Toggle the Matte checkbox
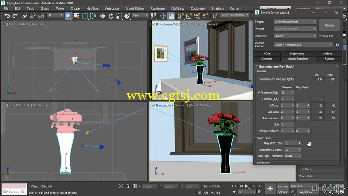The width and height of the screenshot is (348, 196). pyautogui.click(x=303, y=169)
